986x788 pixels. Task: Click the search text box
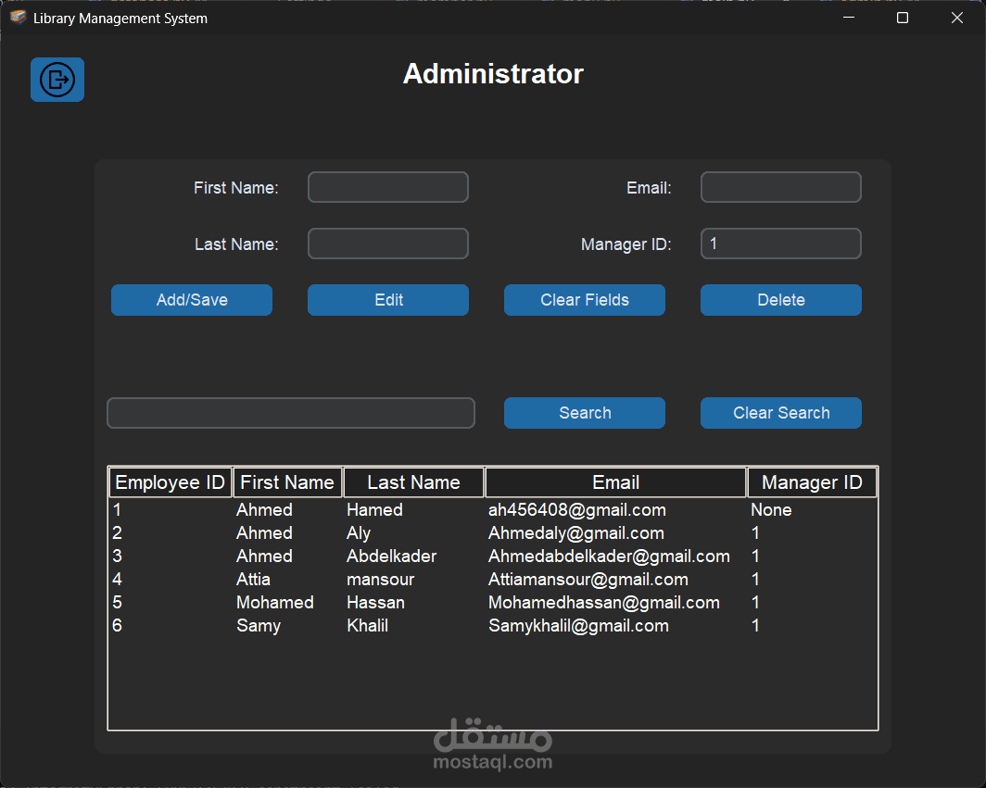coord(291,413)
